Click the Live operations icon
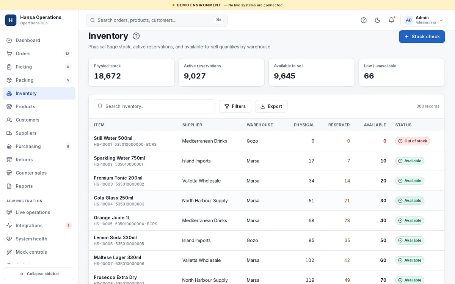This screenshot has height=284, width=455. (9, 212)
